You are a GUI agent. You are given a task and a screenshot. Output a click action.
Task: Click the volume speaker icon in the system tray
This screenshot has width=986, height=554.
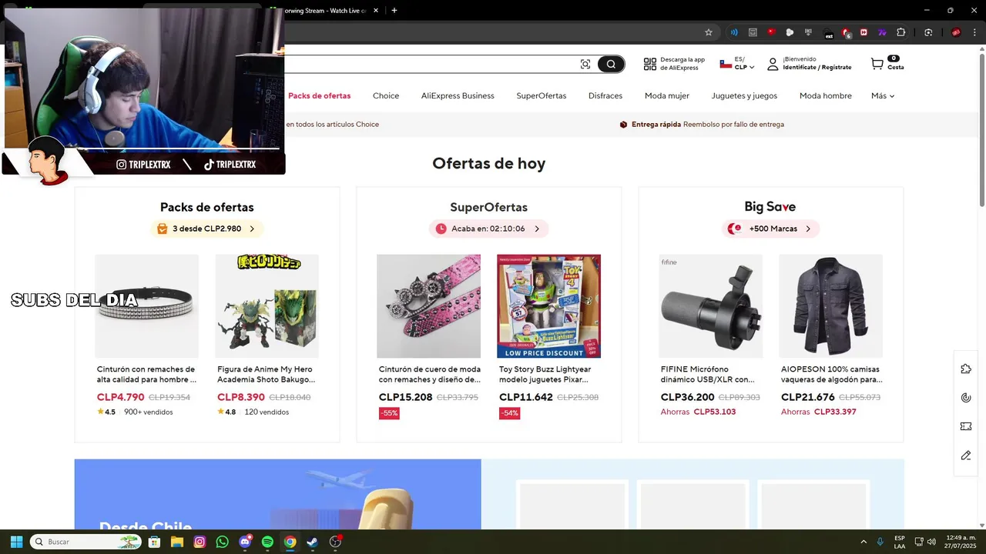click(x=931, y=542)
